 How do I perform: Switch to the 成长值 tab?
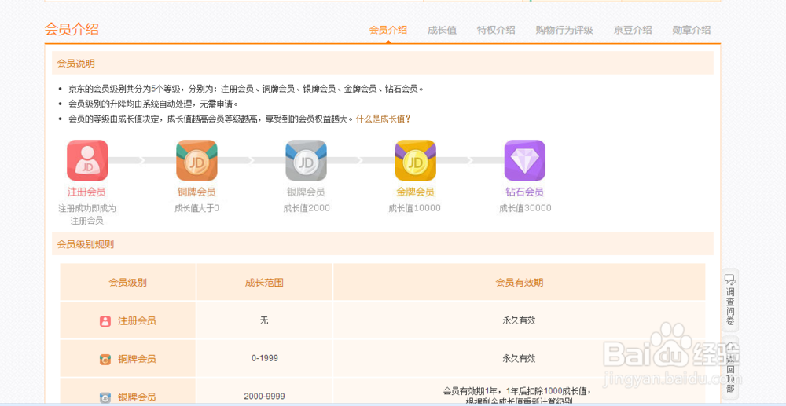[x=442, y=30]
